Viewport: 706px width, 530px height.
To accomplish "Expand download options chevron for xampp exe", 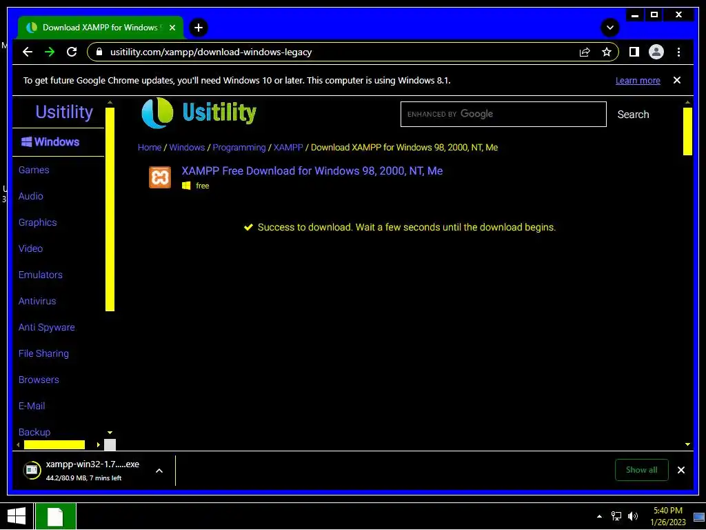I will point(159,471).
